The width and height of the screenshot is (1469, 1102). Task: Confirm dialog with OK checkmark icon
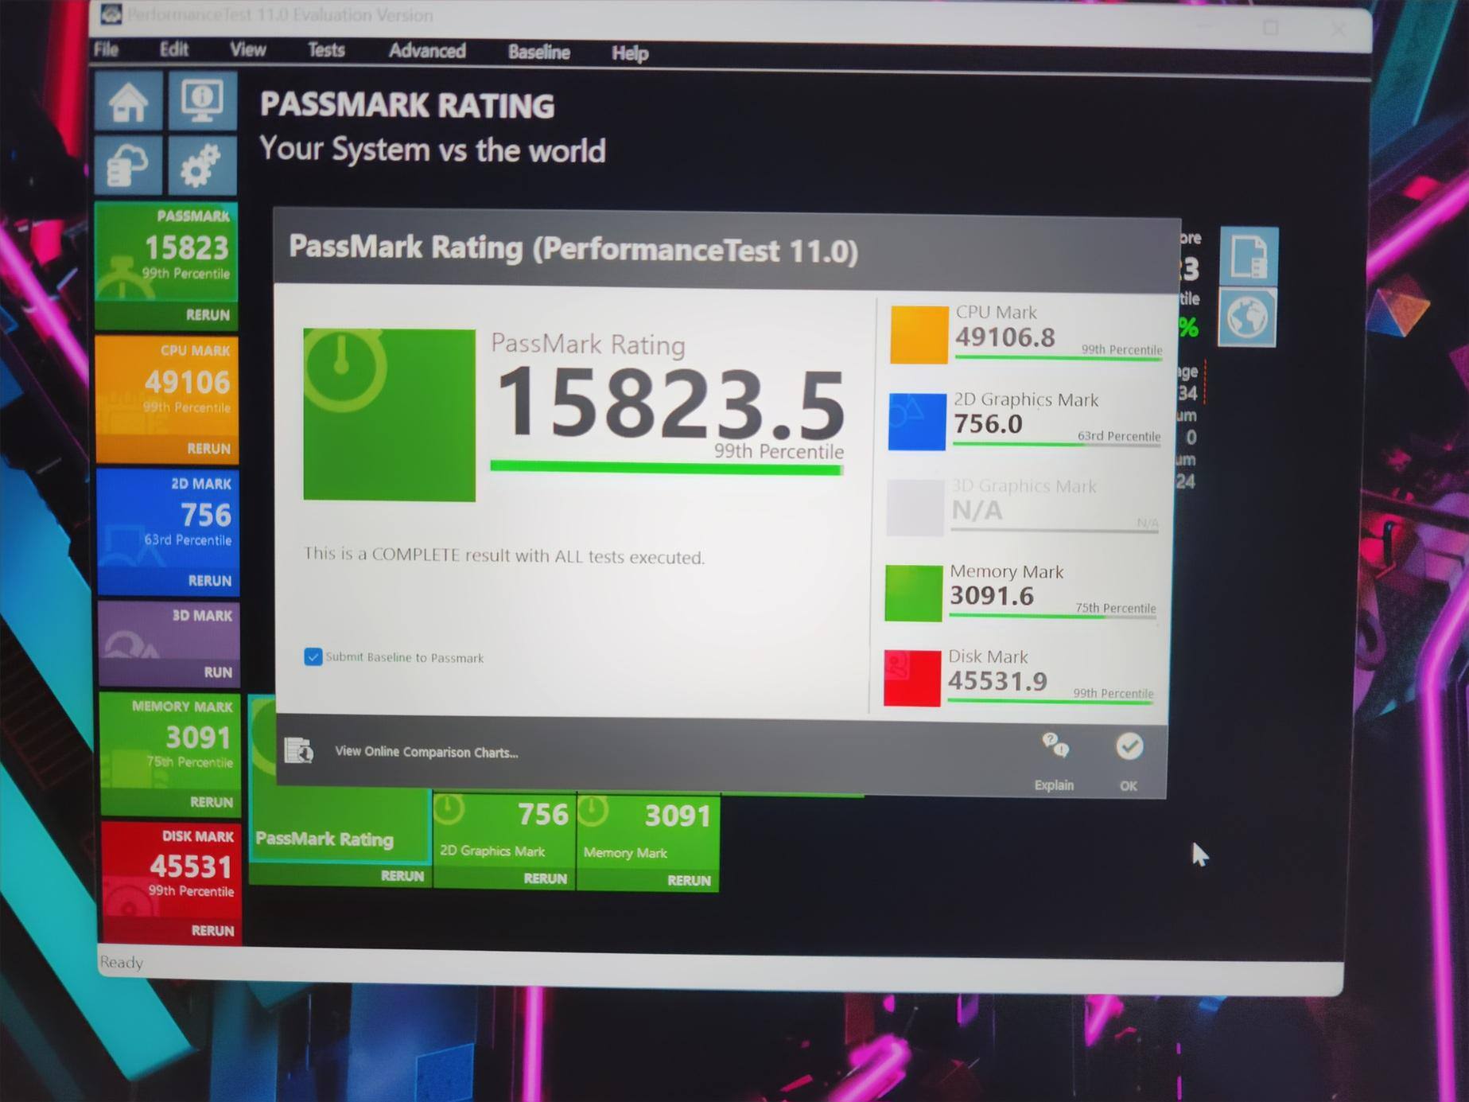1129,748
